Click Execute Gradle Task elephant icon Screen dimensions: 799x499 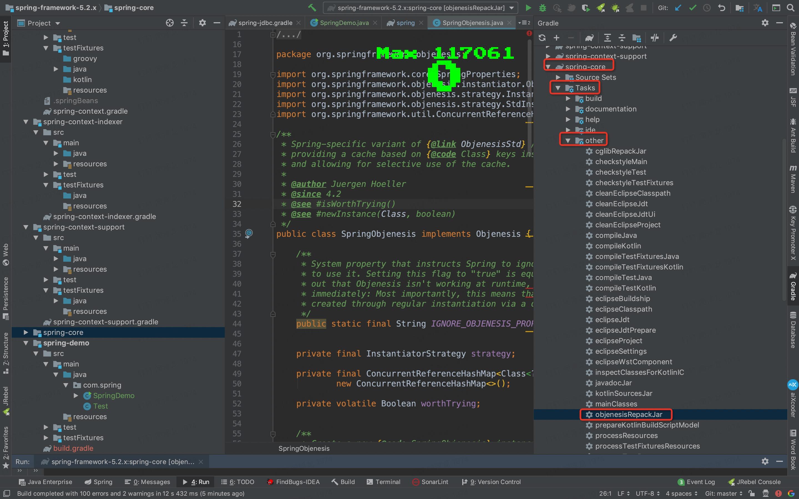tap(589, 38)
